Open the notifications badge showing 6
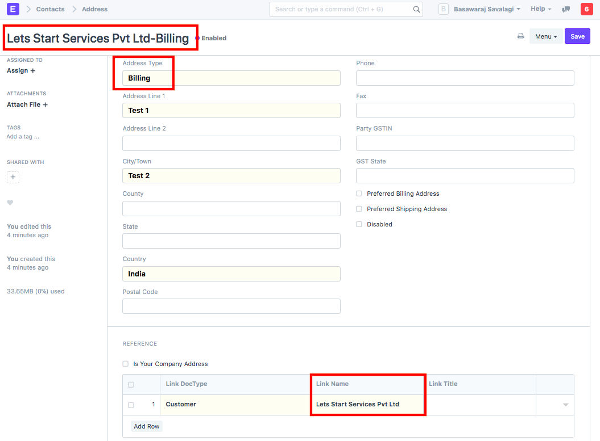Screen dimensions: 600x441 pos(586,9)
